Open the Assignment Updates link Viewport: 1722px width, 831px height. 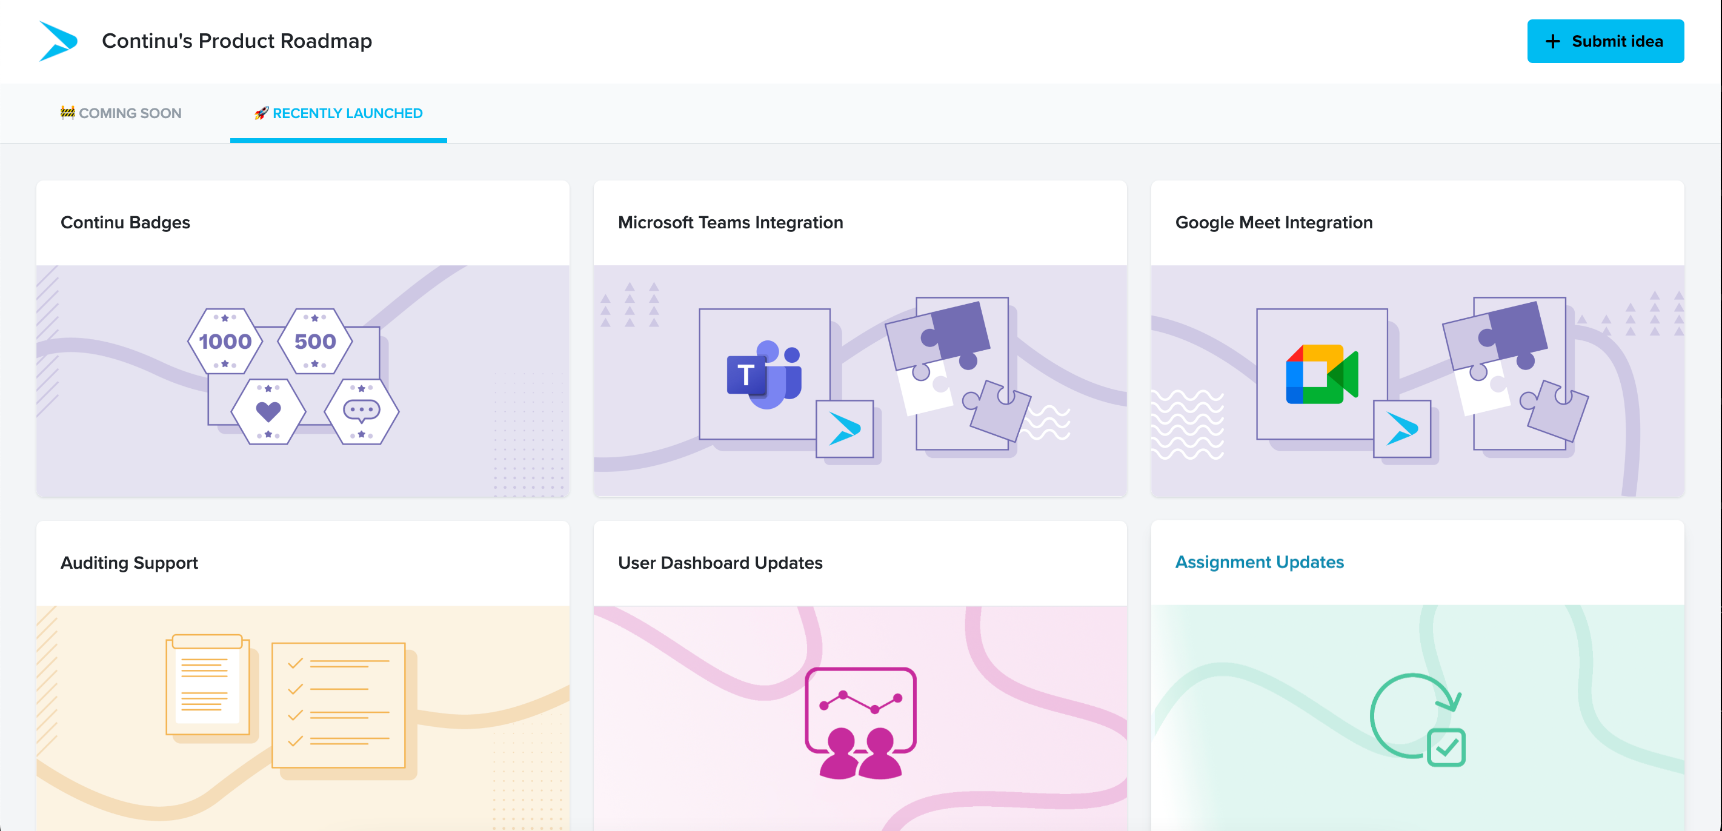coord(1260,562)
